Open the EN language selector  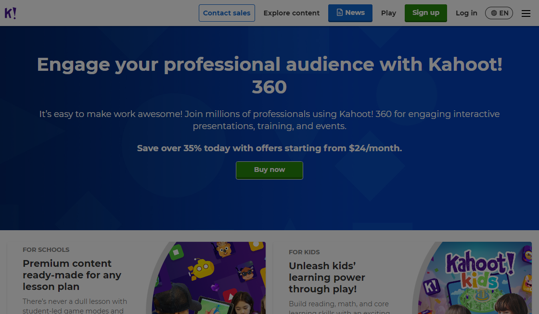(499, 13)
